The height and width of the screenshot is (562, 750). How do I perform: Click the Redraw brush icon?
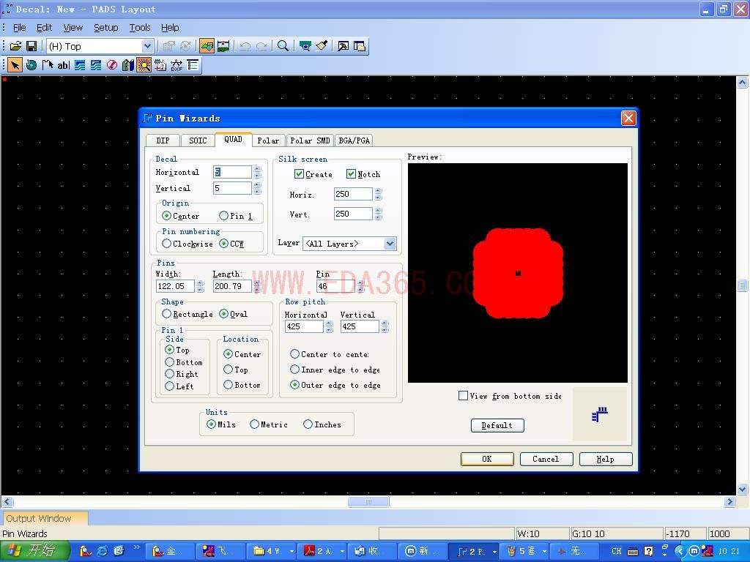322,46
